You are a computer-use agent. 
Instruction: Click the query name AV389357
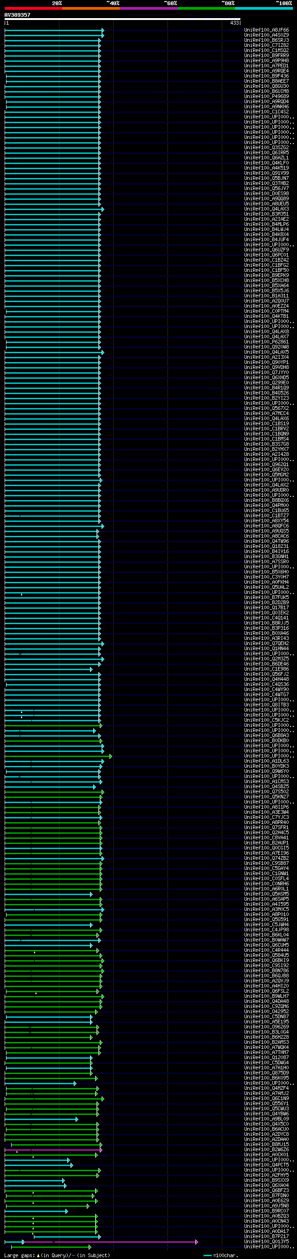point(18,15)
